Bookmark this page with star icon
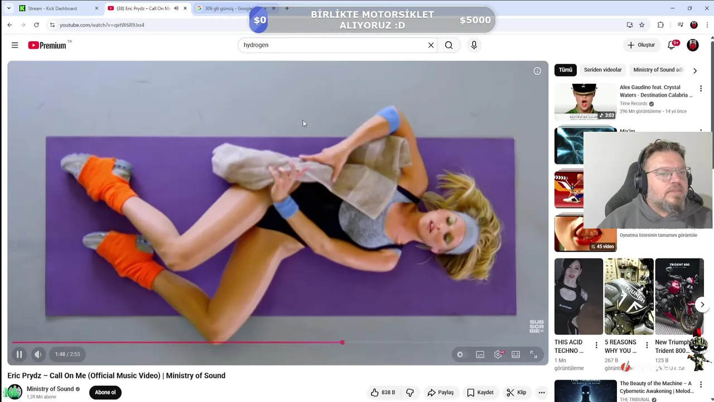 pos(642,25)
